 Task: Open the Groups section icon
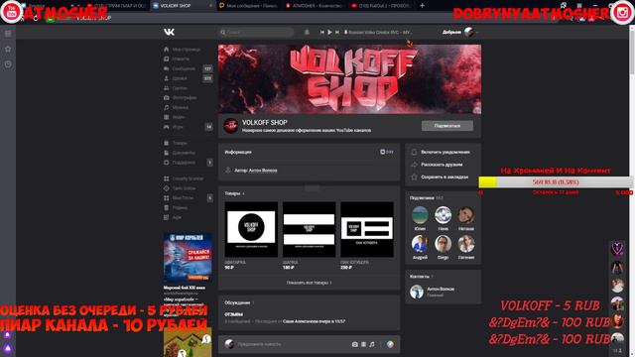pos(166,88)
